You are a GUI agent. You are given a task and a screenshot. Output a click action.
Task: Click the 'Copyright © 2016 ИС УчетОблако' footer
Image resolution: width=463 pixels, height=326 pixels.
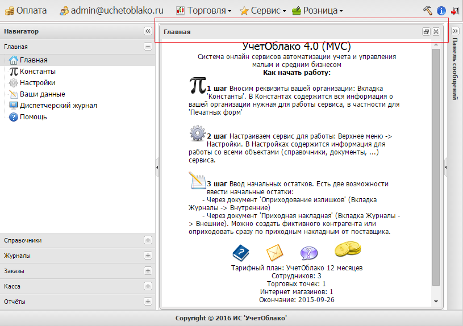click(x=231, y=318)
